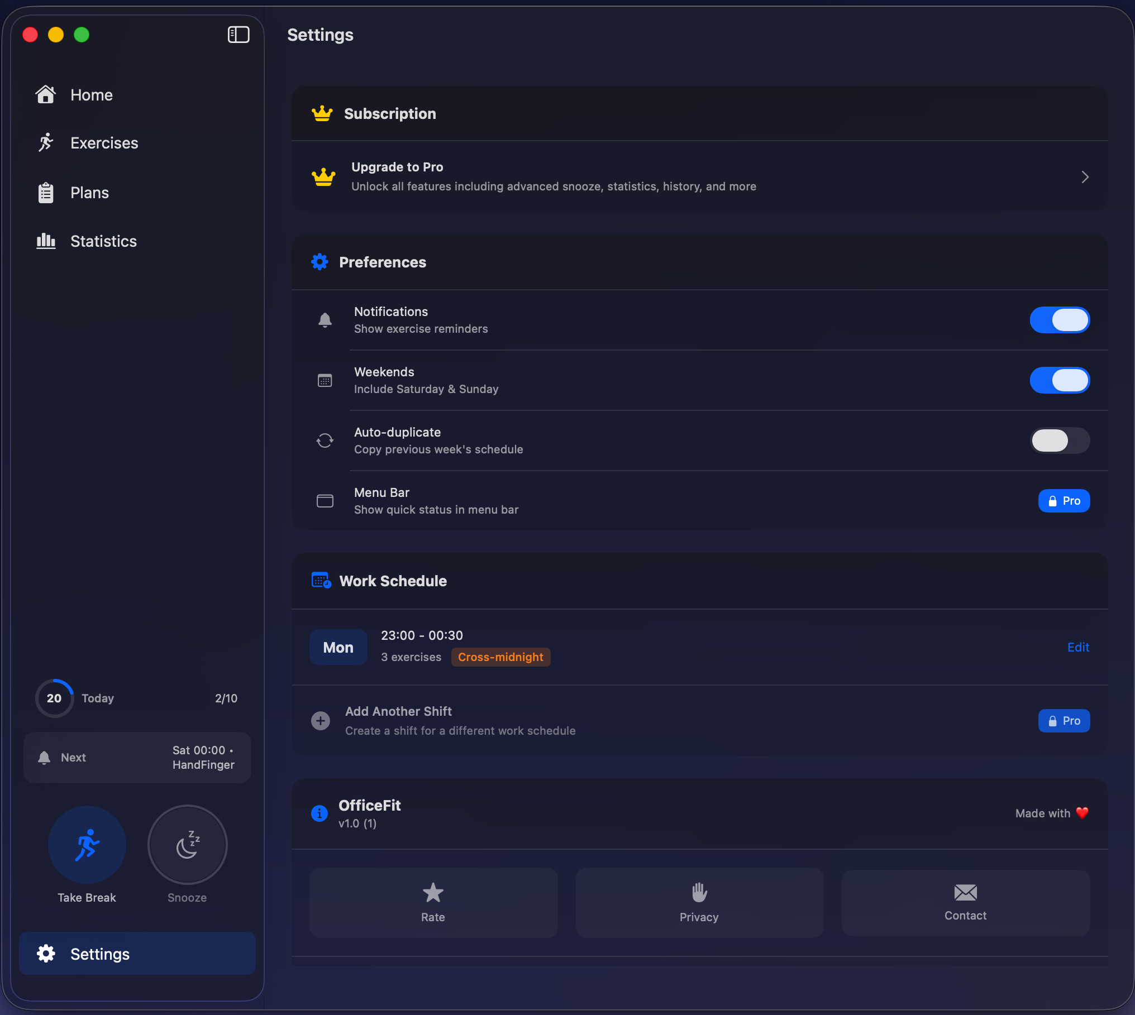This screenshot has height=1015, width=1135.
Task: Click the Today progress ring showing 20
Action: [54, 698]
